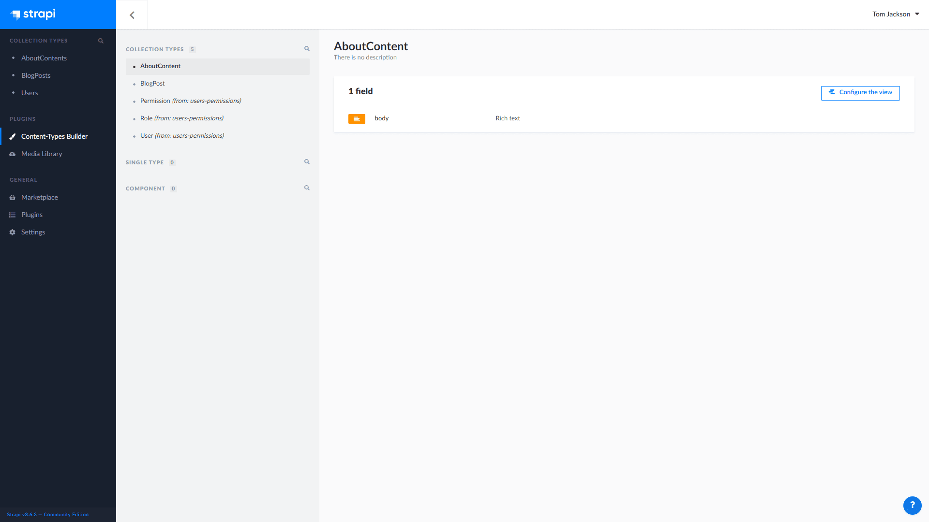Click search icon next to Single Type
The image size is (929, 522).
click(307, 162)
